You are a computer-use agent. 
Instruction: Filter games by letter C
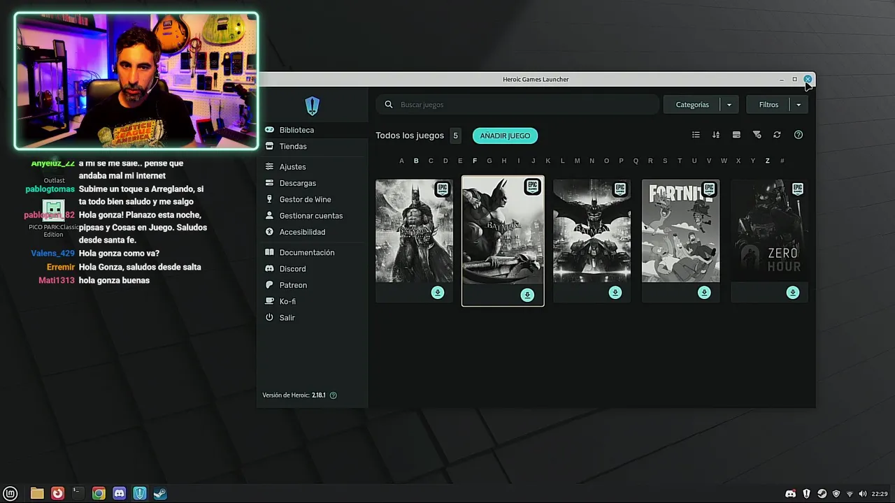[x=431, y=161]
